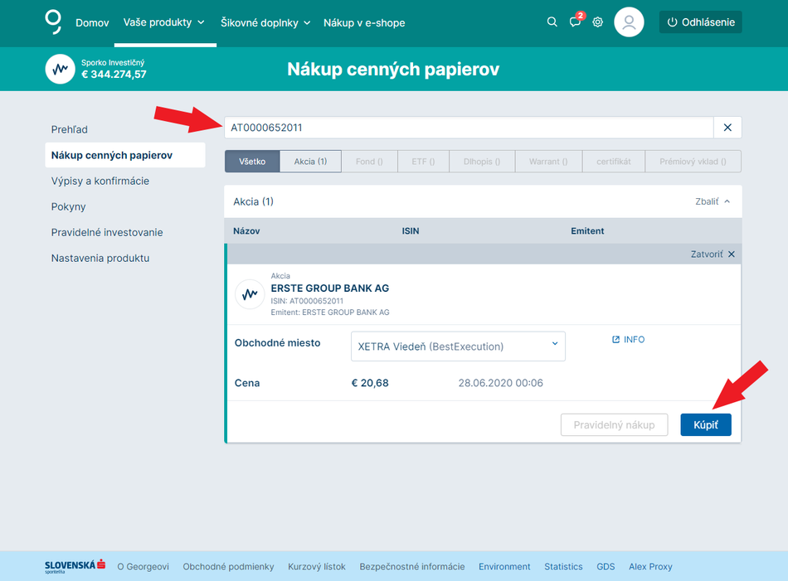Expand the Šikovné doplnky menu

pos(265,22)
